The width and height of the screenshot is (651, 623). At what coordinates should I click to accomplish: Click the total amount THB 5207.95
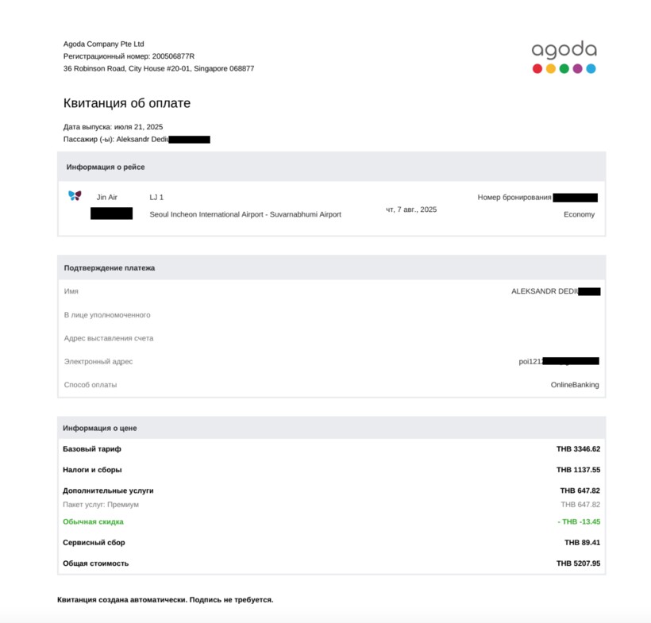tap(578, 563)
